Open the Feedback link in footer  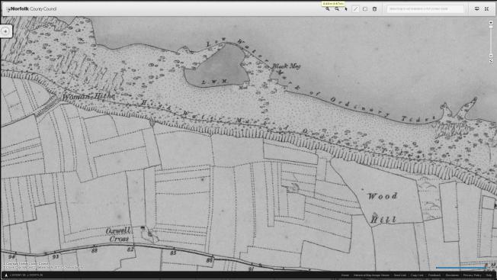434,275
